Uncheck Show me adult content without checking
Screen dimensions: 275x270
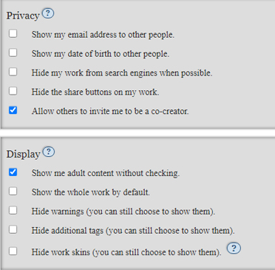tap(13, 172)
